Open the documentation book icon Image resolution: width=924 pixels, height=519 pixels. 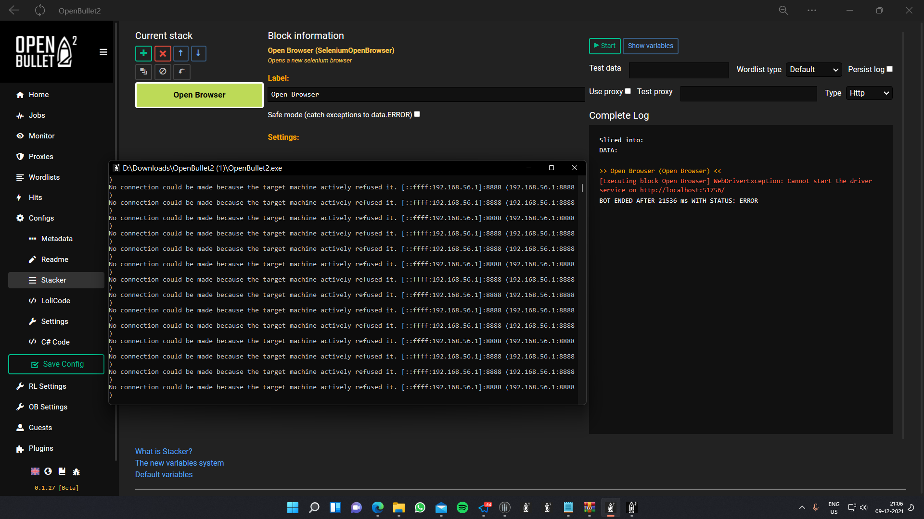(62, 471)
